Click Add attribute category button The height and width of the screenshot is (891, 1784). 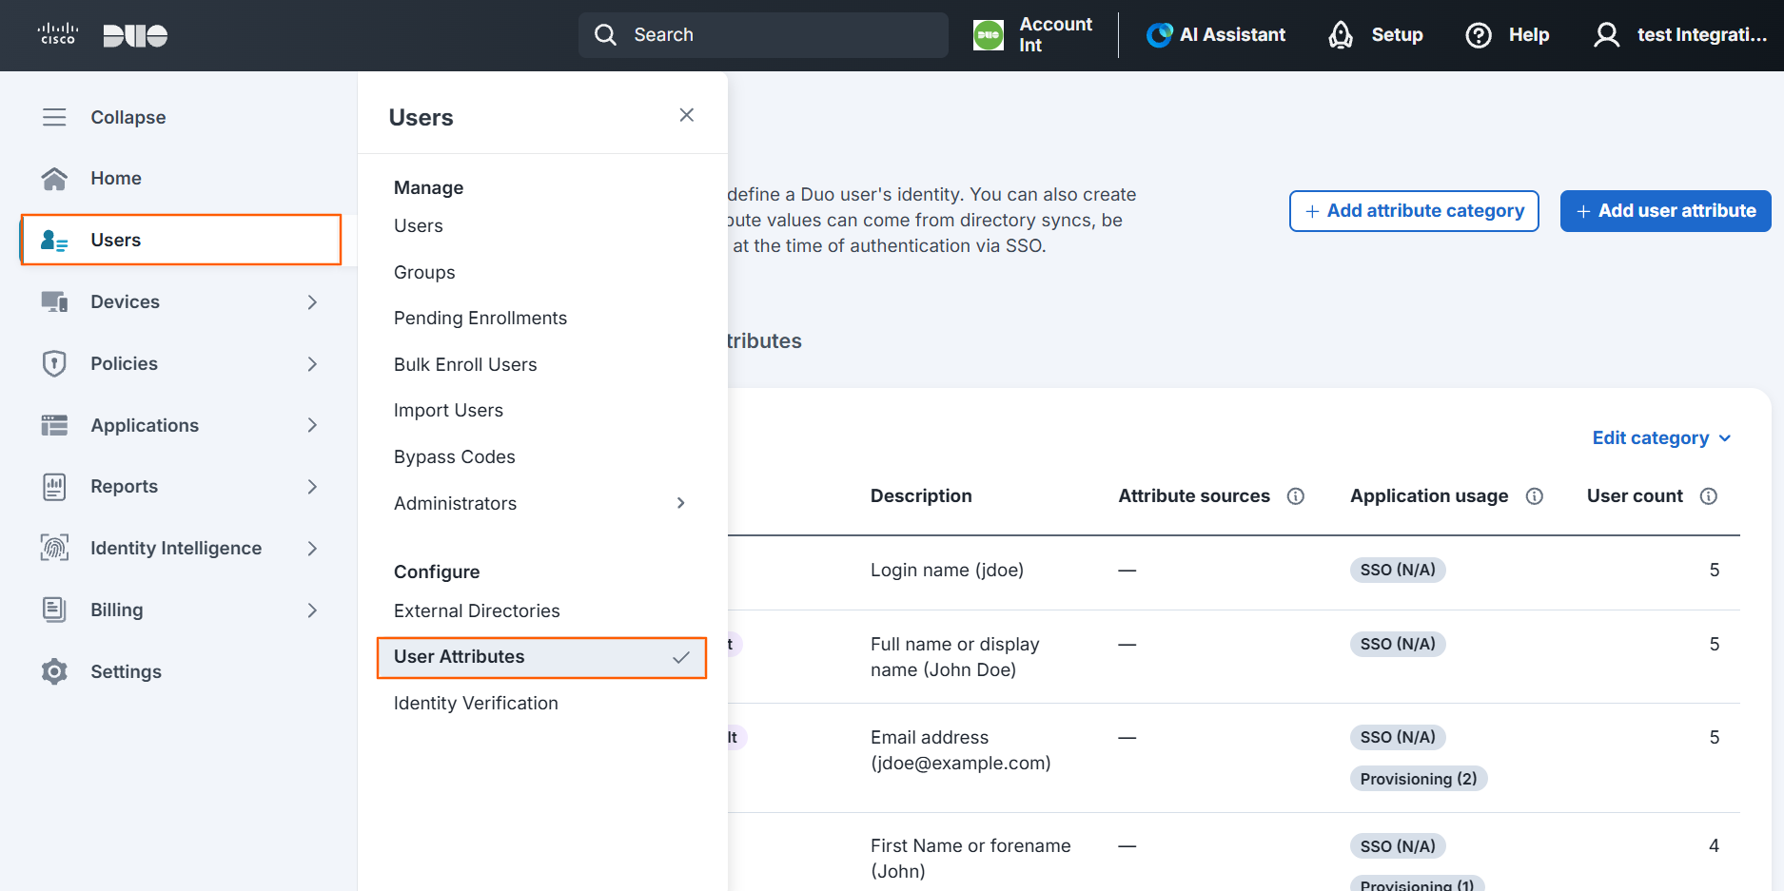click(1414, 211)
